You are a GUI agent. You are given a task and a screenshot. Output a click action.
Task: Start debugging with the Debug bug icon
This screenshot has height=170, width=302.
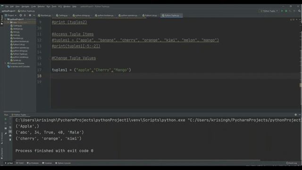click(x=286, y=11)
